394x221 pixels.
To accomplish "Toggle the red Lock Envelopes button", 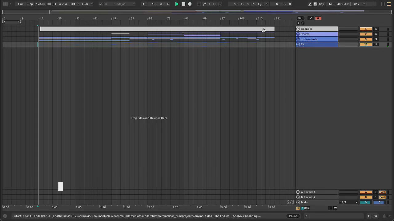I will (318, 18).
